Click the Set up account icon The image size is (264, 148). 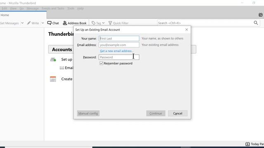pyautogui.click(x=53, y=59)
